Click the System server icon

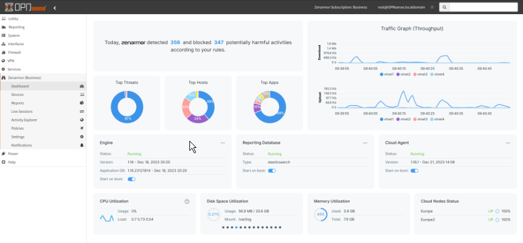point(4,35)
